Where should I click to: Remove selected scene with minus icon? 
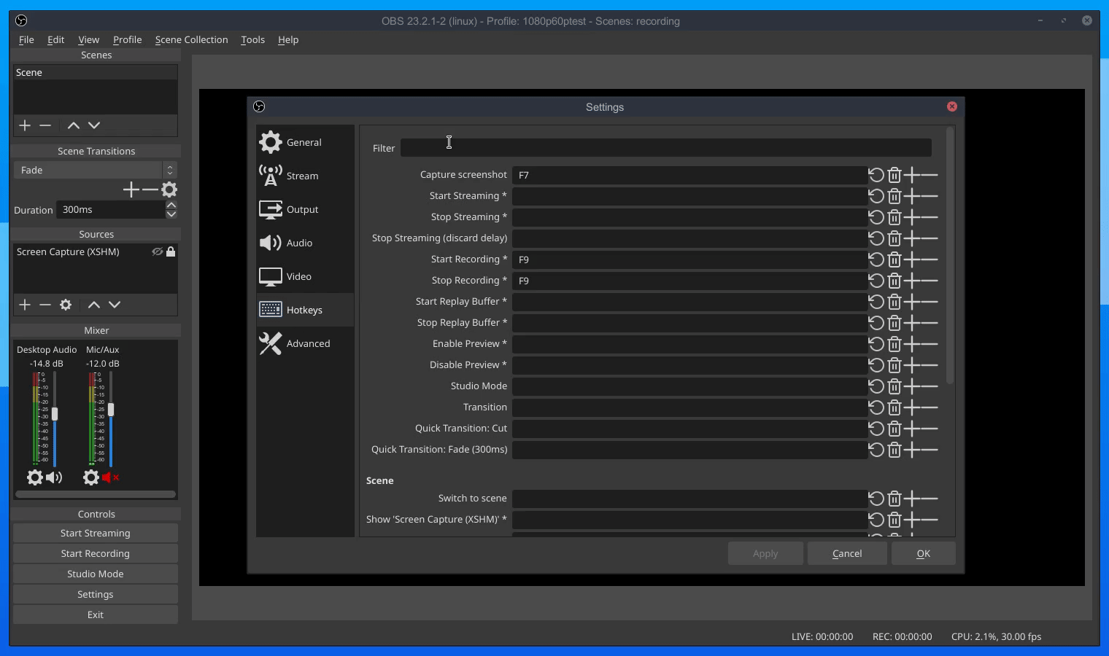click(x=45, y=125)
